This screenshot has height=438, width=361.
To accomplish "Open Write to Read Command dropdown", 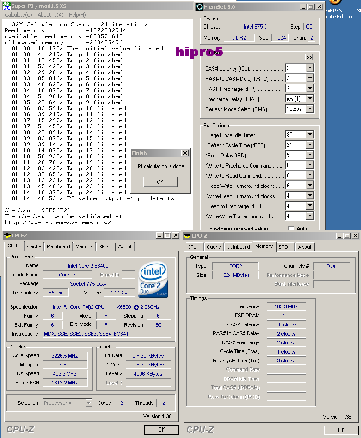I will click(310, 175).
